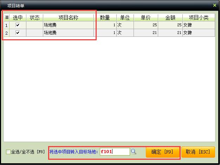Screen dimensions: 220x165
Task: Click the 项目名称 column header
Action: tap(68, 18)
